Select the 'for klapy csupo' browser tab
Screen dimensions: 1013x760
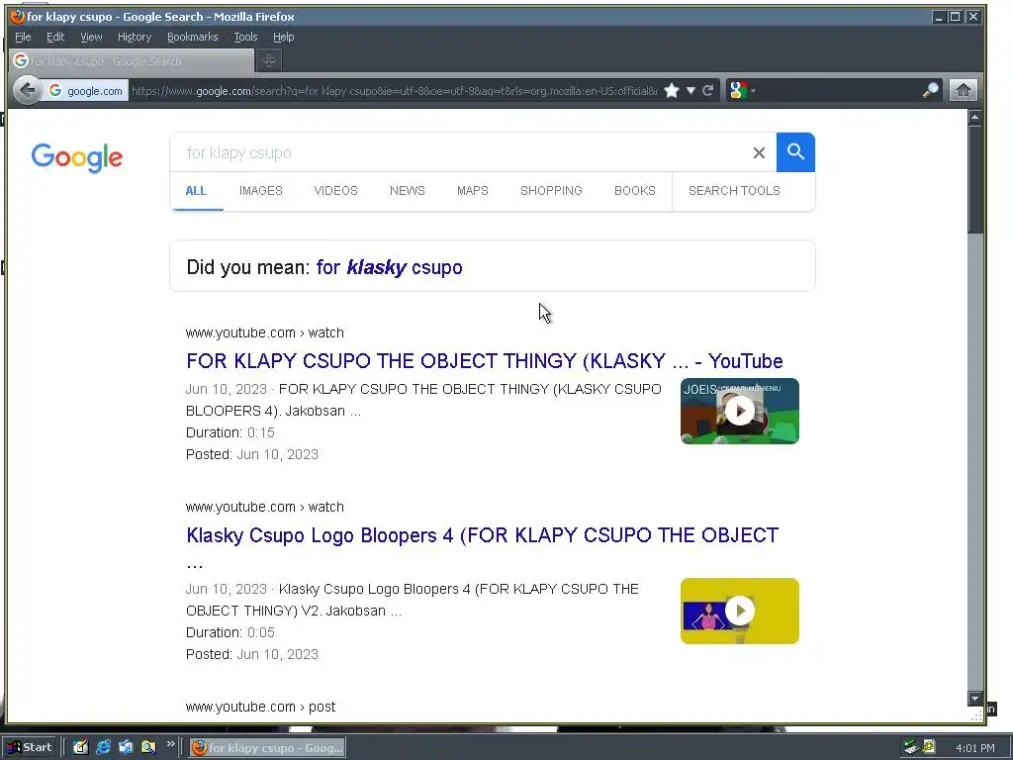pos(132,60)
